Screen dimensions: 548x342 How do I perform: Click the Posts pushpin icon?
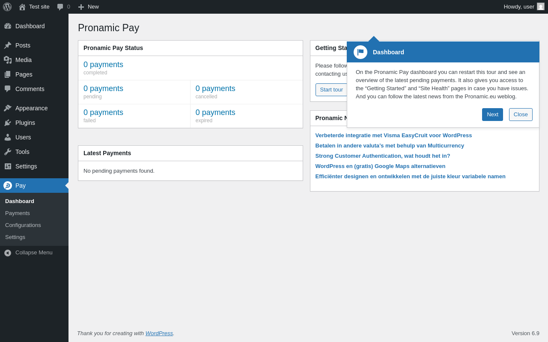point(8,45)
